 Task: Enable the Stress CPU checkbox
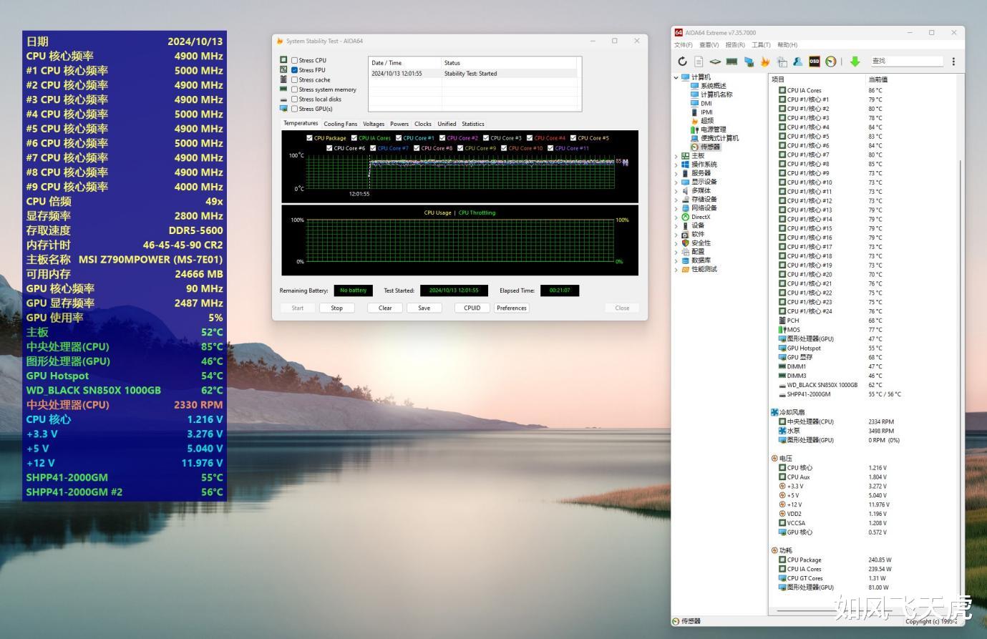point(294,60)
